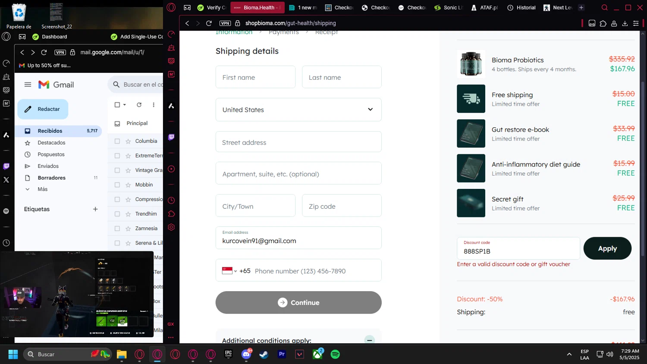The height and width of the screenshot is (364, 647).
Task: Open Epic Games launcher in taskbar
Action: (229, 354)
